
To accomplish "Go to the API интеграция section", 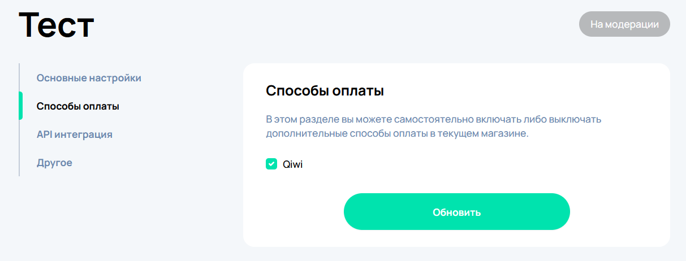I will pyautogui.click(x=74, y=134).
